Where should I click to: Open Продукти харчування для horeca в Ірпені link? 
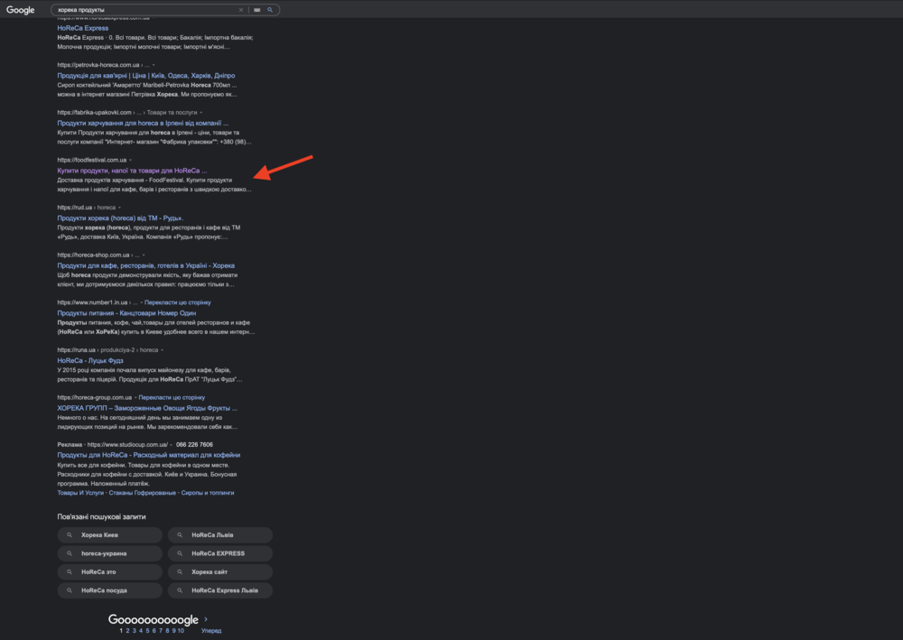143,123
